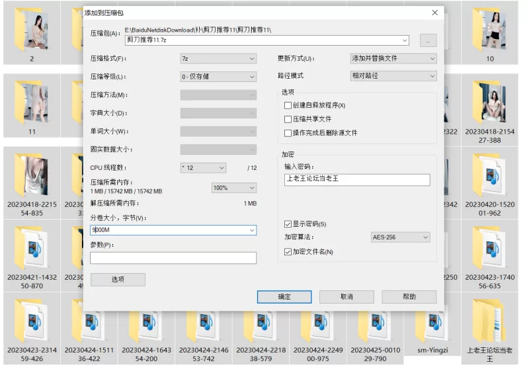Click the 参数 input field

(x=173, y=258)
